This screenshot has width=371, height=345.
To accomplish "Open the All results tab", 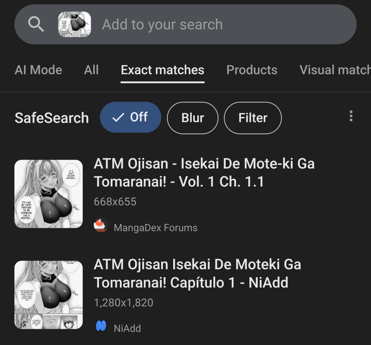I will [91, 70].
